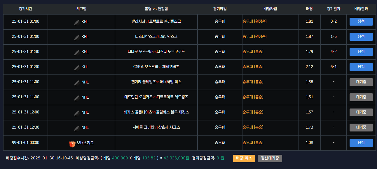Viewport: 377px width, 169px height.
Task: Click 당첨 button in the 보너스리그 row
Action: point(361,143)
